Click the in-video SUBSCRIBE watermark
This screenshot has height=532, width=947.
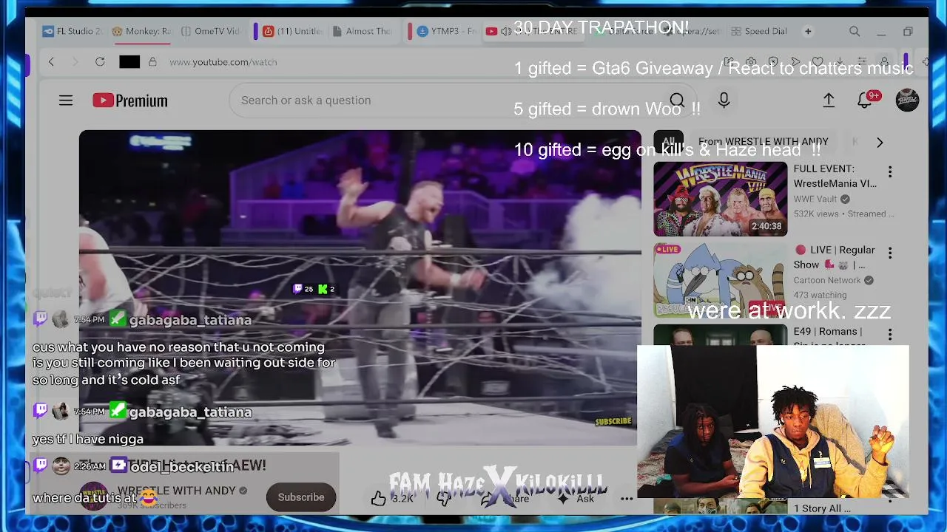[x=613, y=421]
